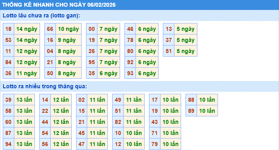Viewport: 279px width, 150px height.
Task: Click lotto gan number 93
Action: [x=130, y=73]
